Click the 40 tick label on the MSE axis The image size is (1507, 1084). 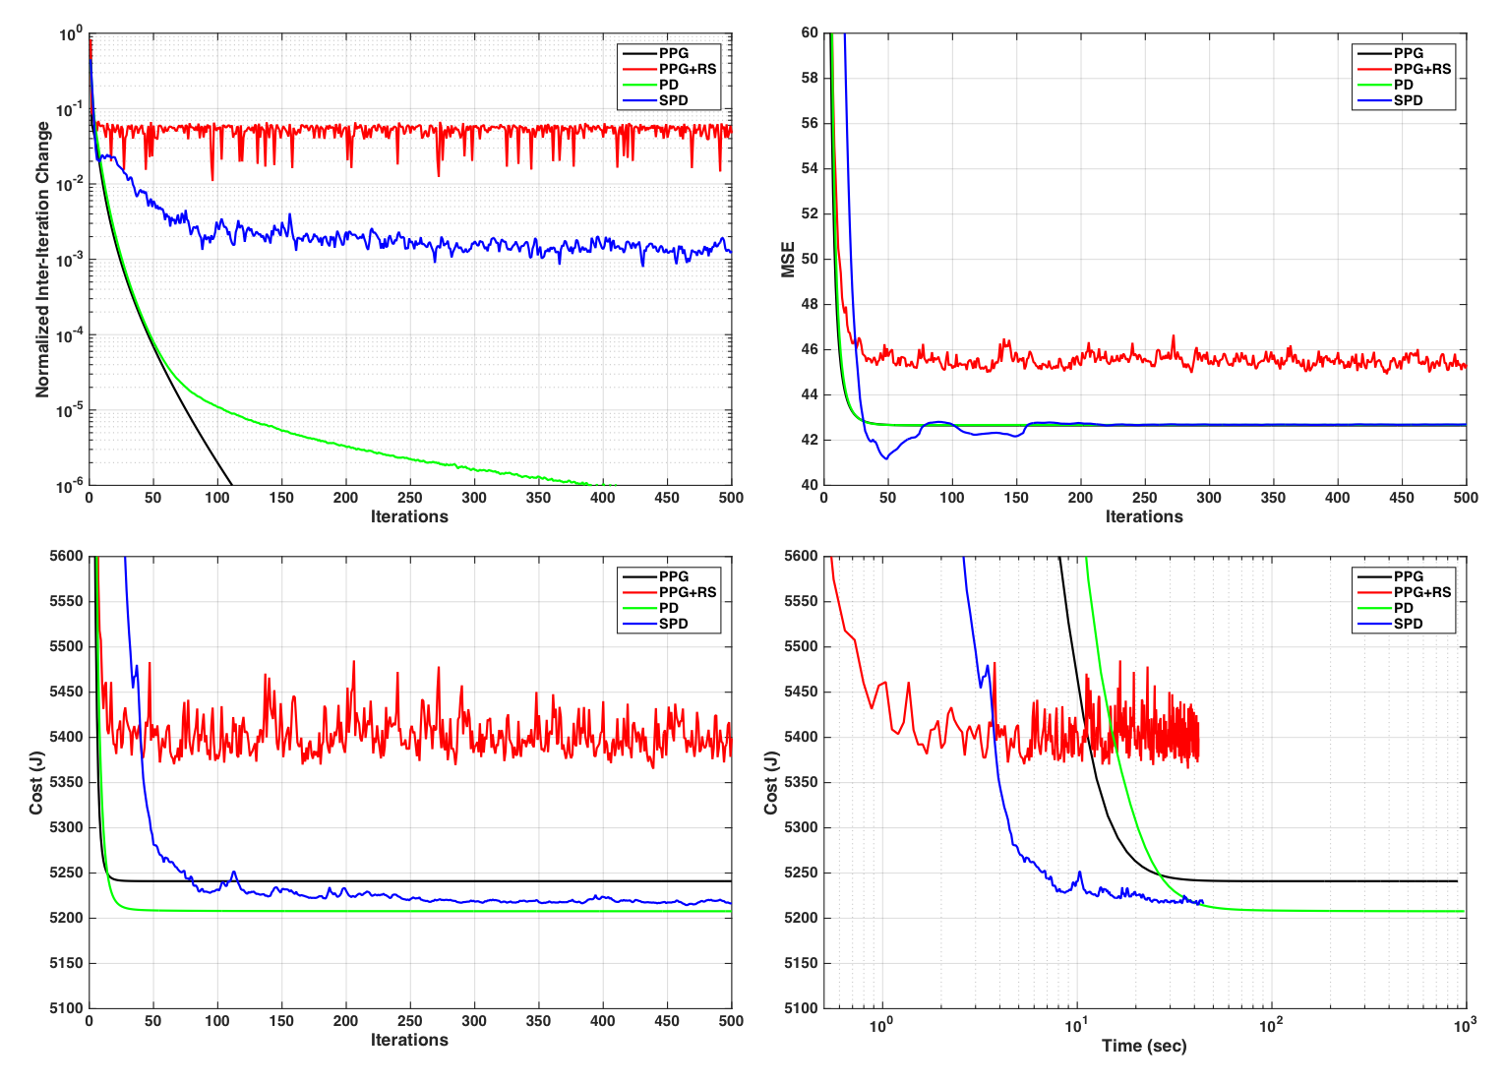(809, 485)
